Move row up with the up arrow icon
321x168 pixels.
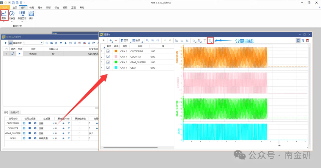tap(61, 43)
